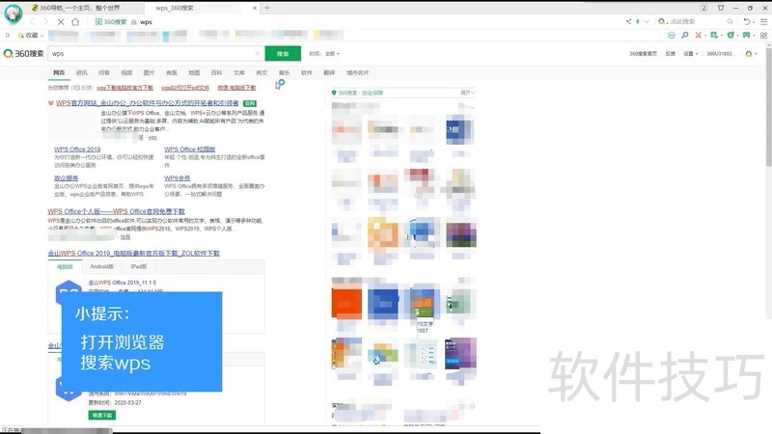
Task: Open the 政企服务 link
Action: tap(66, 178)
